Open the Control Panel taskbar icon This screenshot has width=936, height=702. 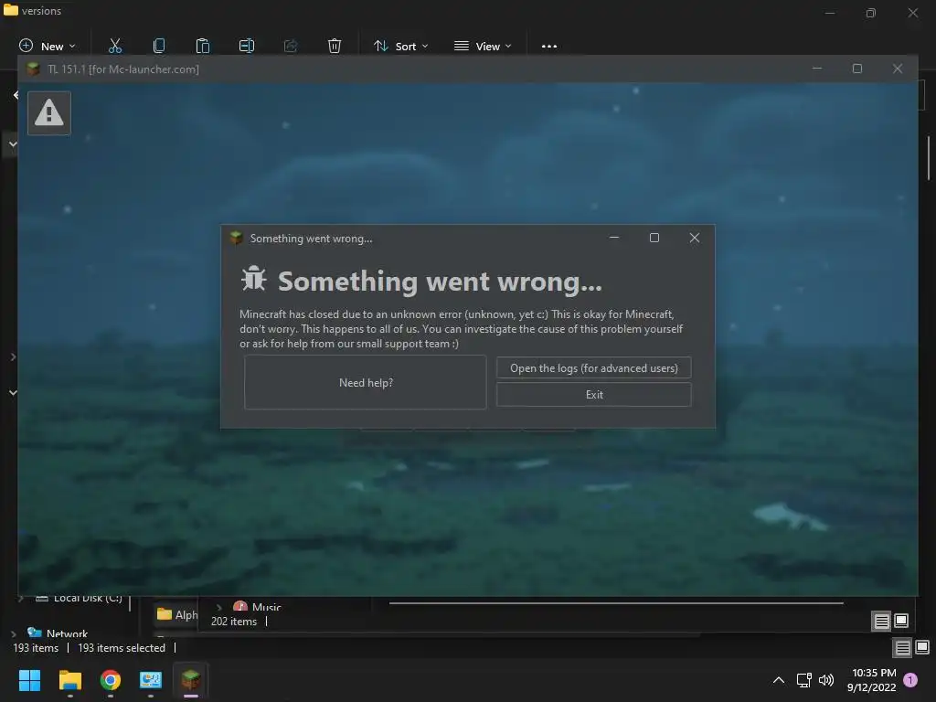[x=151, y=680]
